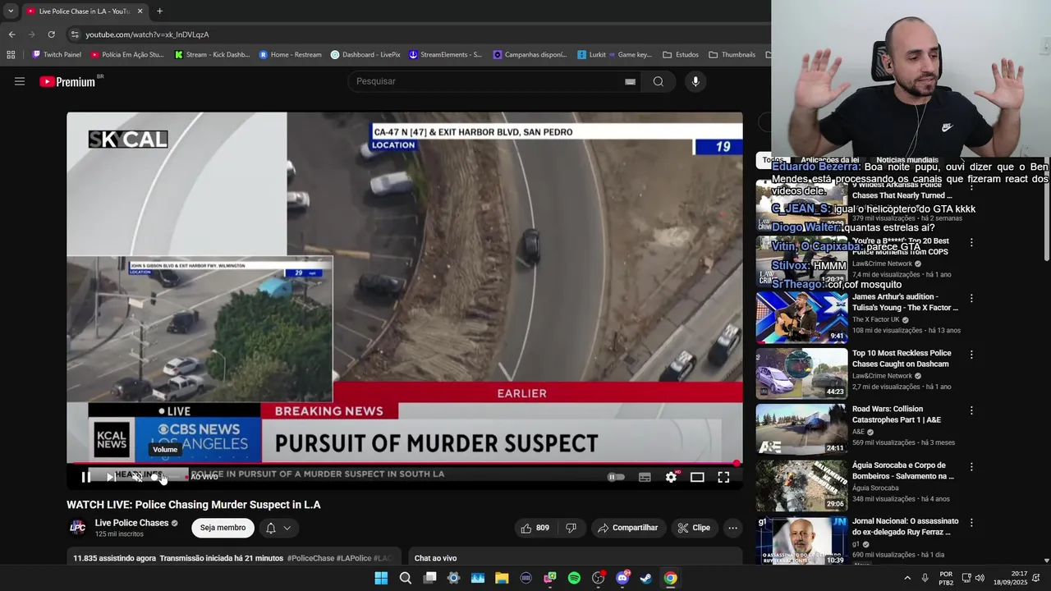Open James Arthur's audition video thumbnail
This screenshot has height=591, width=1051.
coord(801,317)
